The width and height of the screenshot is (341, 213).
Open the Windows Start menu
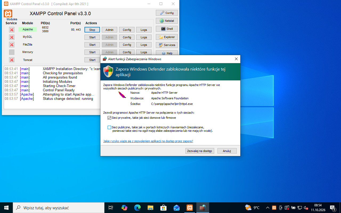click(6, 208)
